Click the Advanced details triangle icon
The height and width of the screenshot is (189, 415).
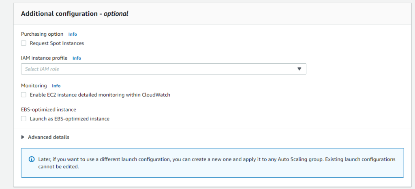[23, 137]
